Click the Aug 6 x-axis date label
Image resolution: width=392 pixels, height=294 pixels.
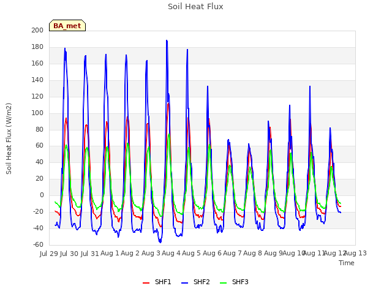point(212,253)
